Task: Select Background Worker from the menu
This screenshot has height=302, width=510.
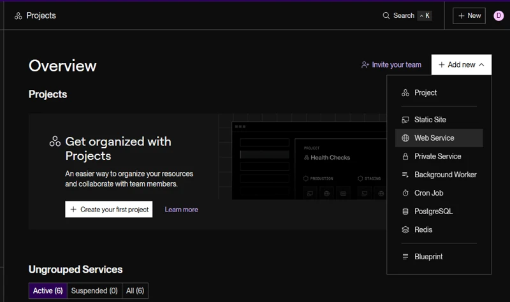Action: coord(439,175)
